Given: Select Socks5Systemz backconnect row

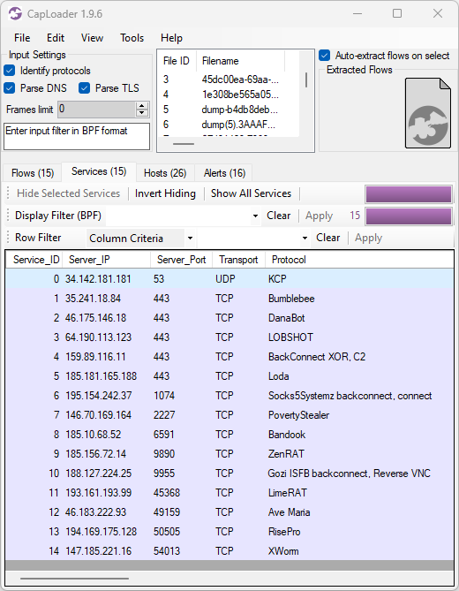Looking at the screenshot, I should 229,396.
